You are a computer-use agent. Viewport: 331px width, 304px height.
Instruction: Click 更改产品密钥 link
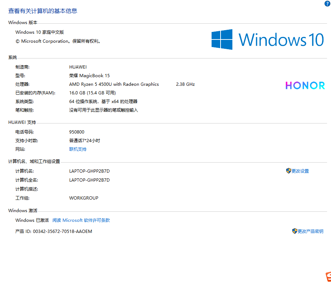coord(310,231)
